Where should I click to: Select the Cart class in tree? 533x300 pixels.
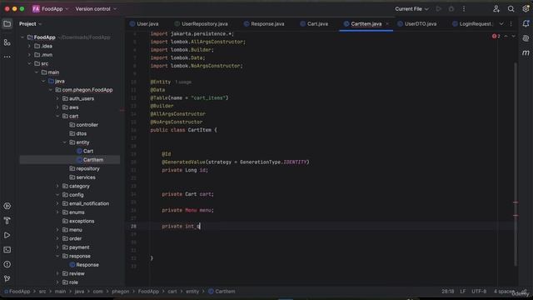[x=88, y=151]
